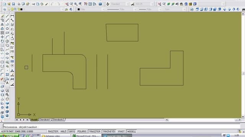The image size is (245, 137).
Task: Select the Move tool
Action: pos(2,37)
